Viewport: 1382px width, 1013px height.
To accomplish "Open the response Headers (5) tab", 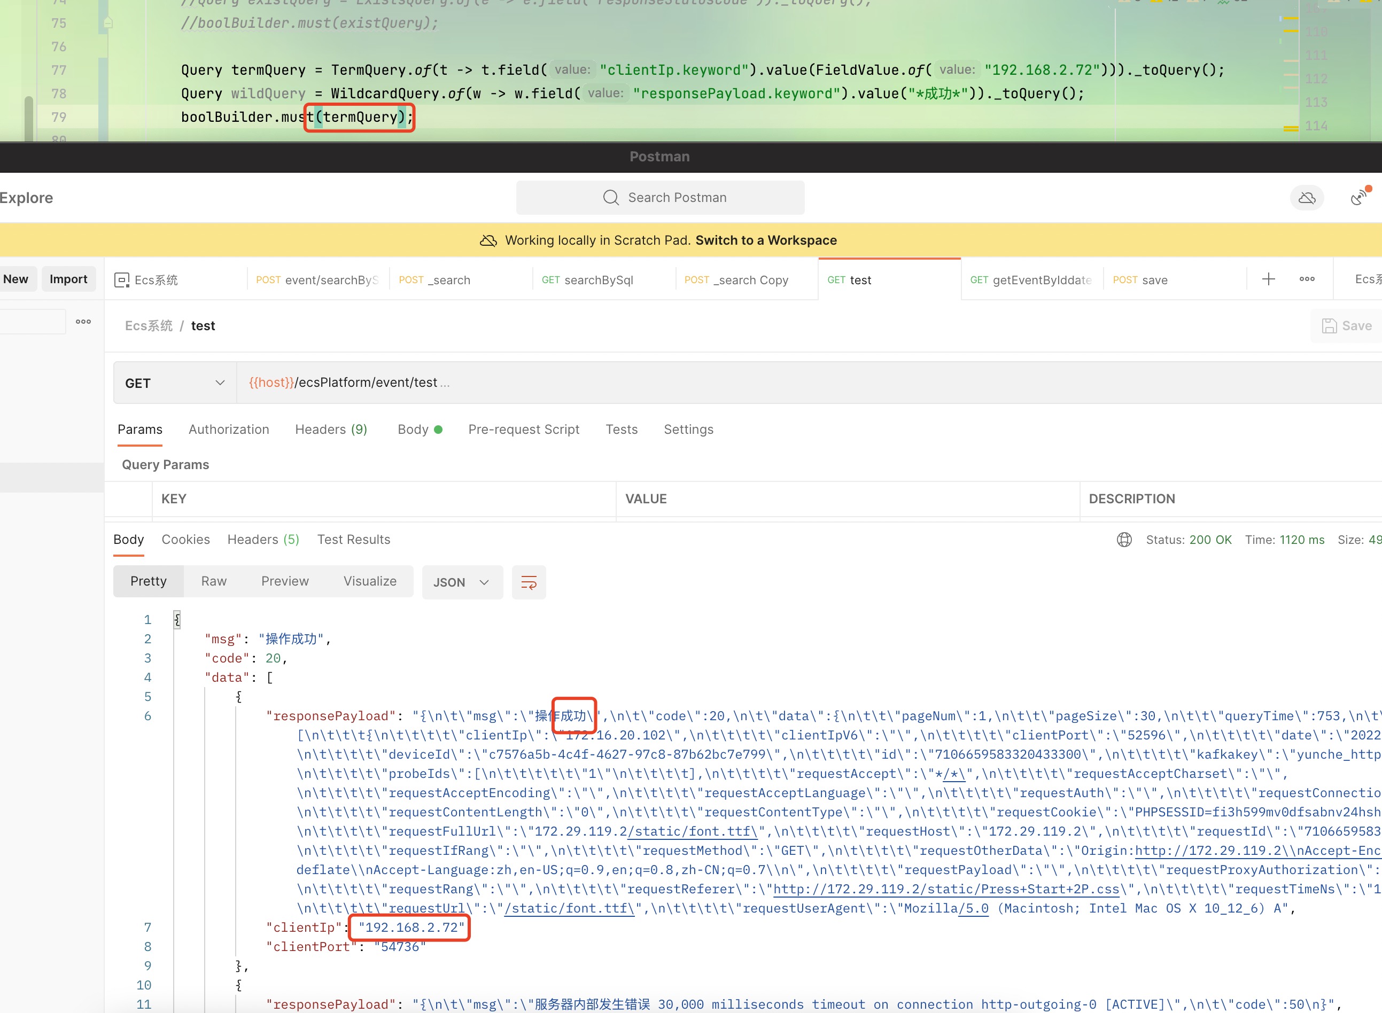I will click(263, 540).
